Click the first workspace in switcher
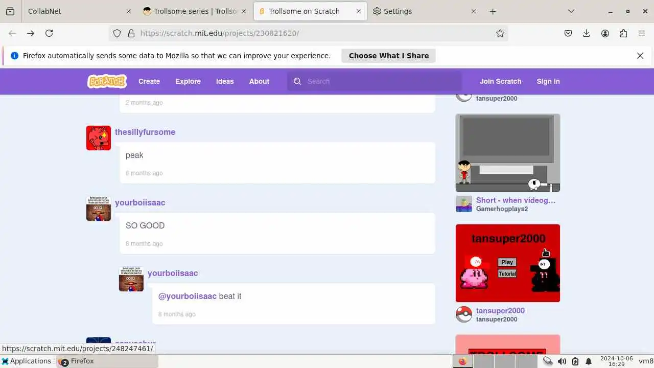The width and height of the screenshot is (654, 368). [463, 361]
